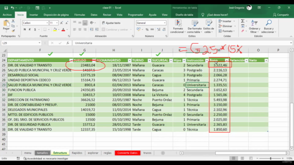Click Insertar cells button
Image resolution: width=294 pixels, height=165 pixels.
[x=225, y=21]
